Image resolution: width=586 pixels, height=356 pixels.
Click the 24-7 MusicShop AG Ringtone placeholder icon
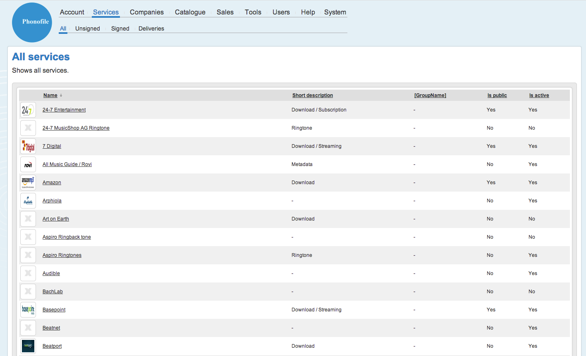pyautogui.click(x=28, y=128)
